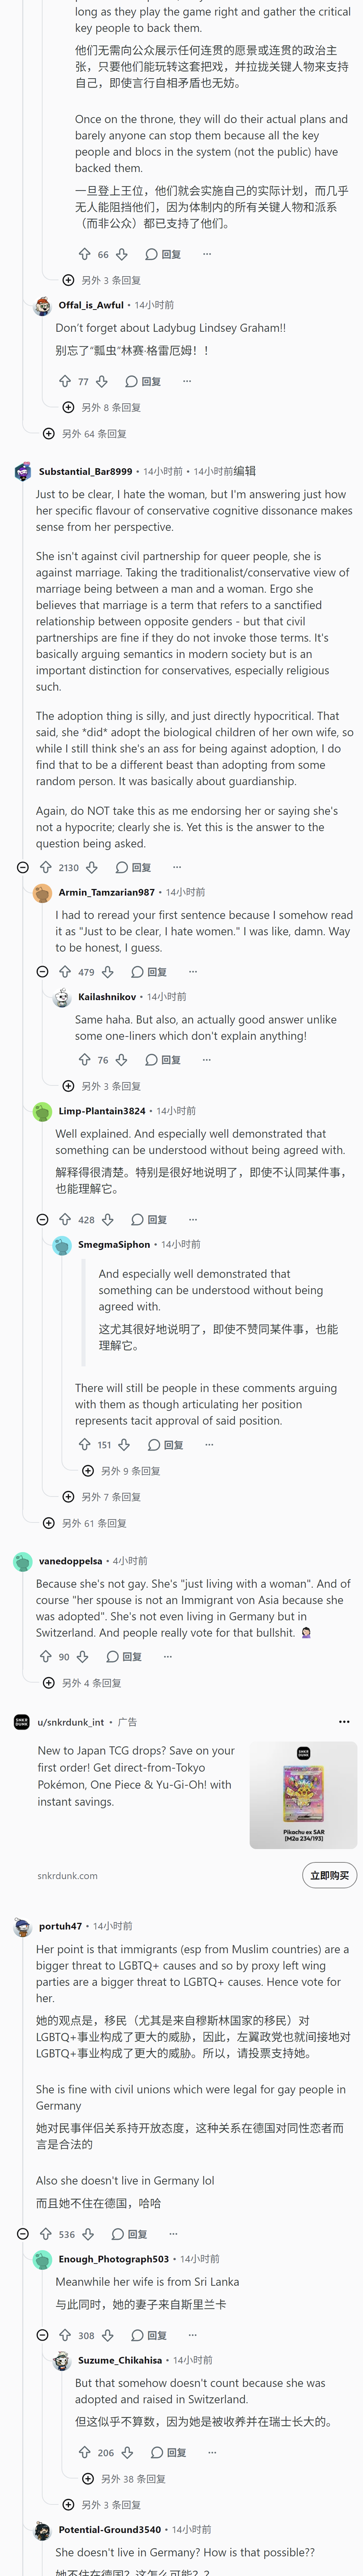Upvote Armin_Tamzarian987's comment with 479 votes

tap(65, 971)
